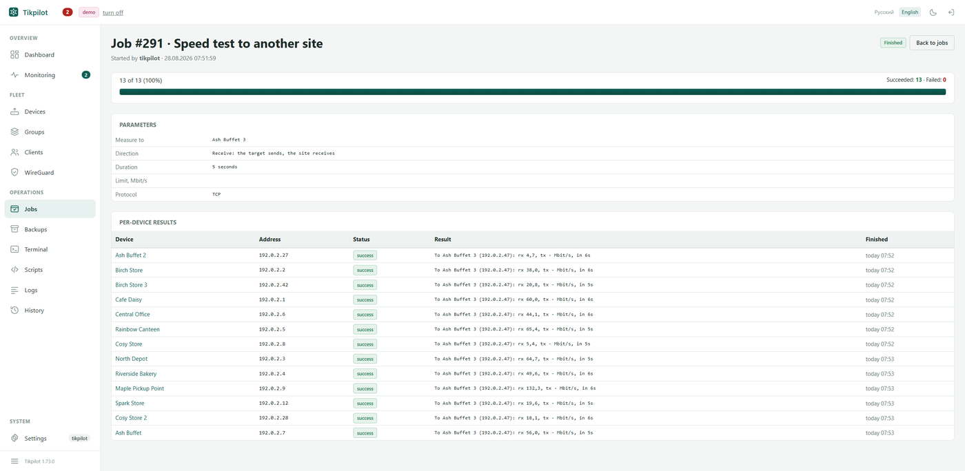Viewport: 965px width, 471px height.
Task: Click the History clock icon
Action: tap(14, 311)
